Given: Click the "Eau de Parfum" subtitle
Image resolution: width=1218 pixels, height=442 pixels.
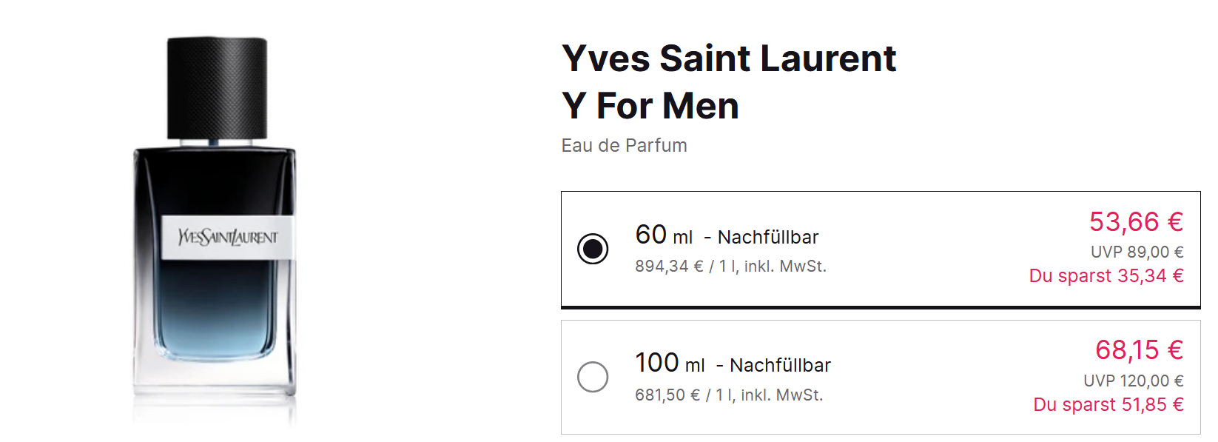Looking at the screenshot, I should [624, 146].
